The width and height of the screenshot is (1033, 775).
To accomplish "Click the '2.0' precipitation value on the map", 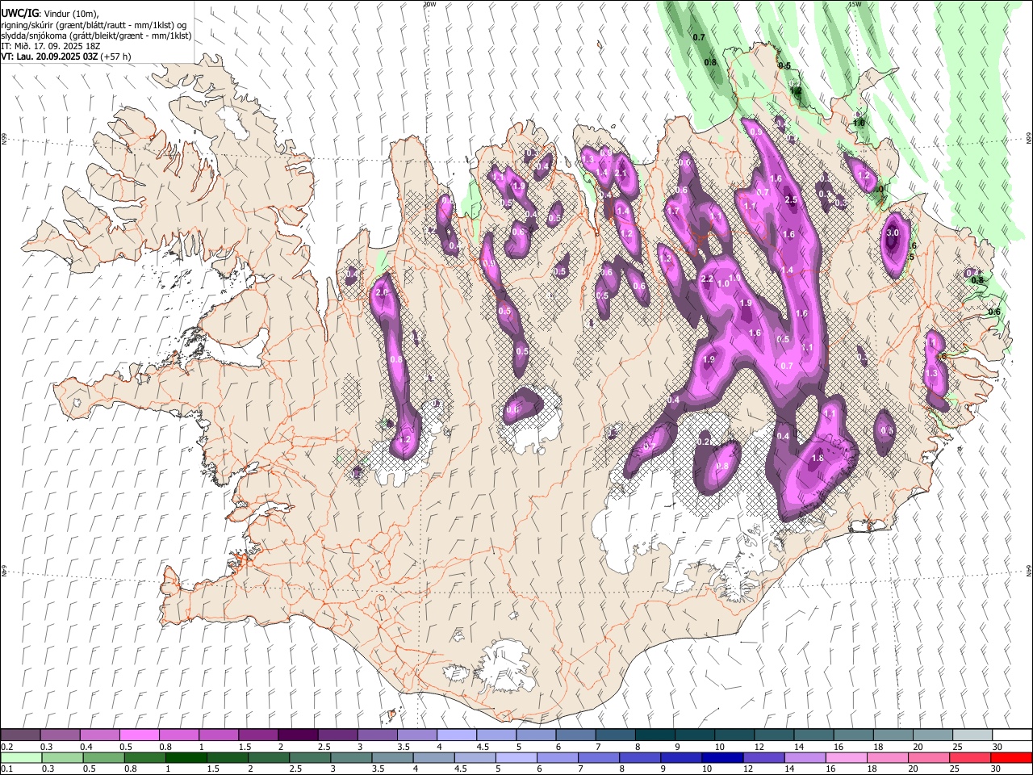I will click(x=382, y=292).
